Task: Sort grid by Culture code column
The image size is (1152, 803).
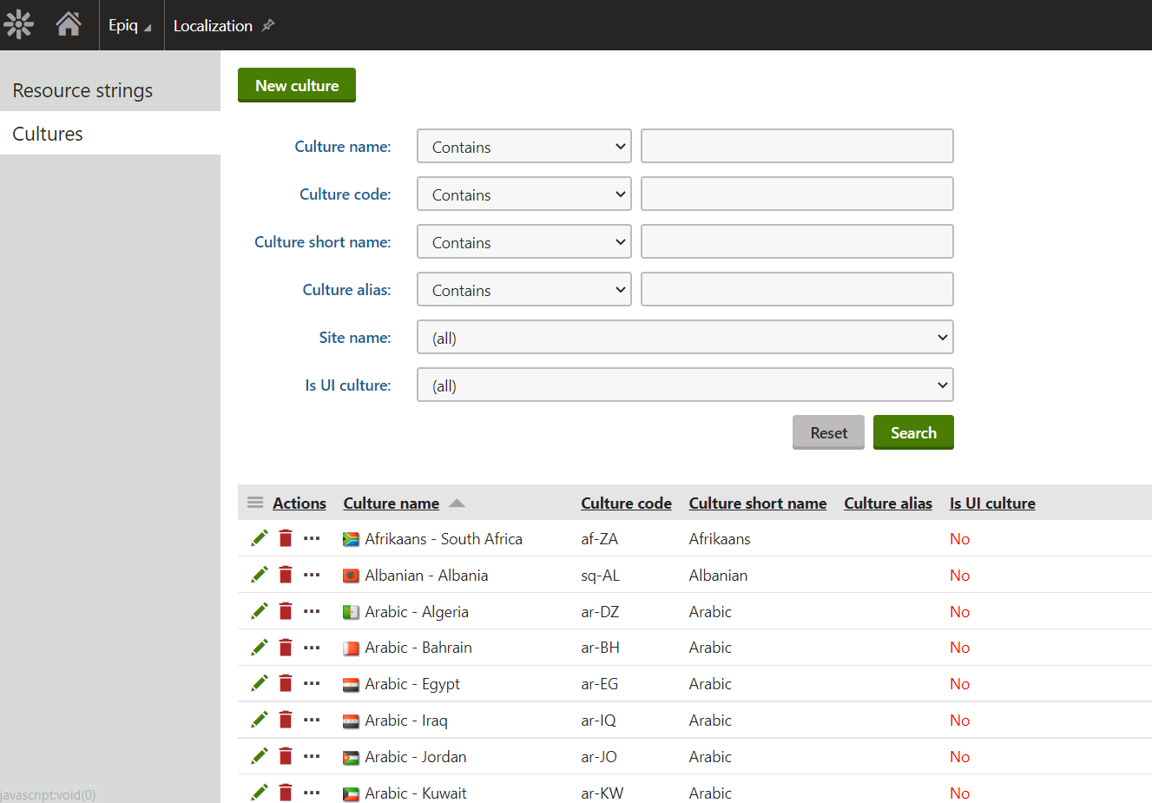Action: pos(626,503)
